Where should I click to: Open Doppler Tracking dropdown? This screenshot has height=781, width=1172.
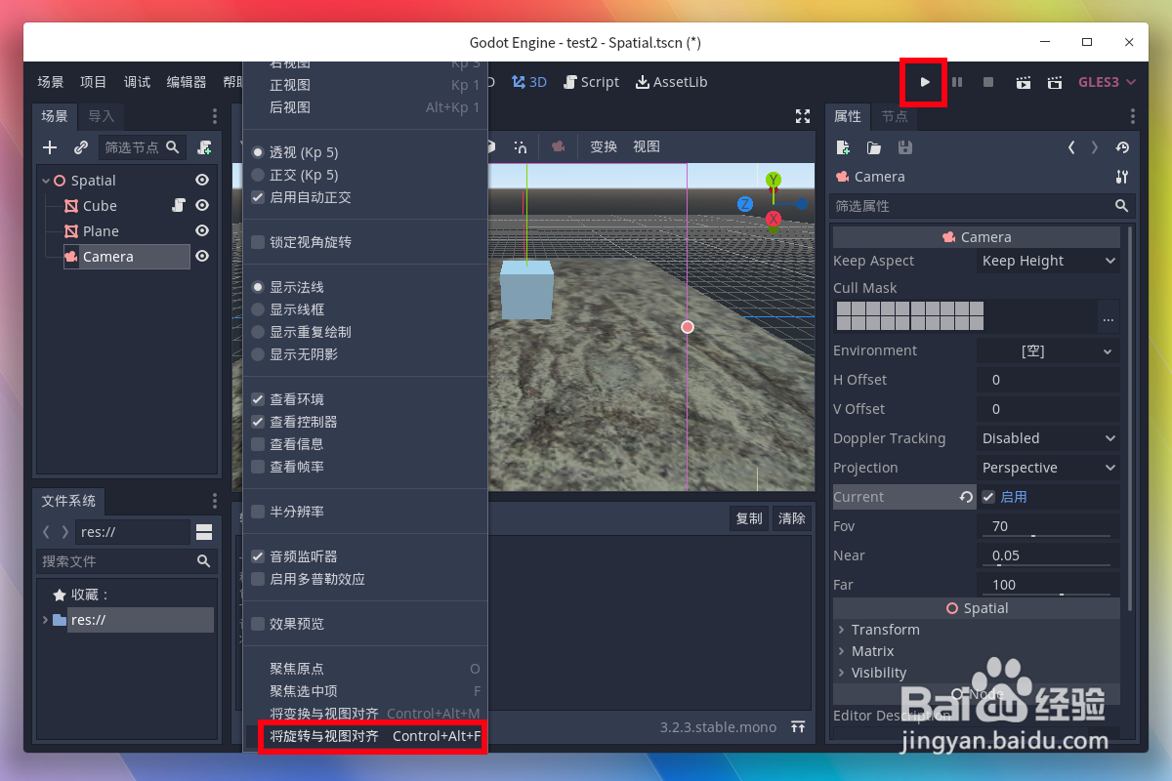point(1049,438)
